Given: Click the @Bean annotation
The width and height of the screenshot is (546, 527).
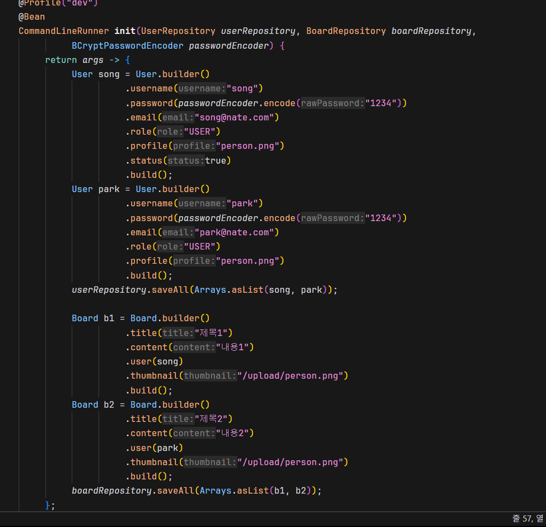Looking at the screenshot, I should pos(32,17).
